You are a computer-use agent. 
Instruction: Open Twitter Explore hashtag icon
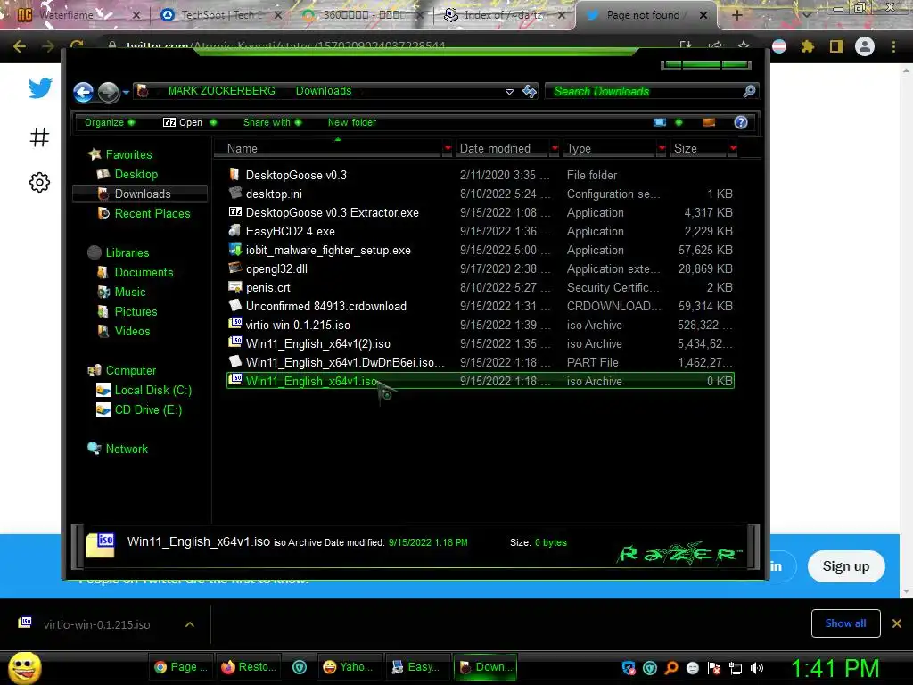[39, 137]
